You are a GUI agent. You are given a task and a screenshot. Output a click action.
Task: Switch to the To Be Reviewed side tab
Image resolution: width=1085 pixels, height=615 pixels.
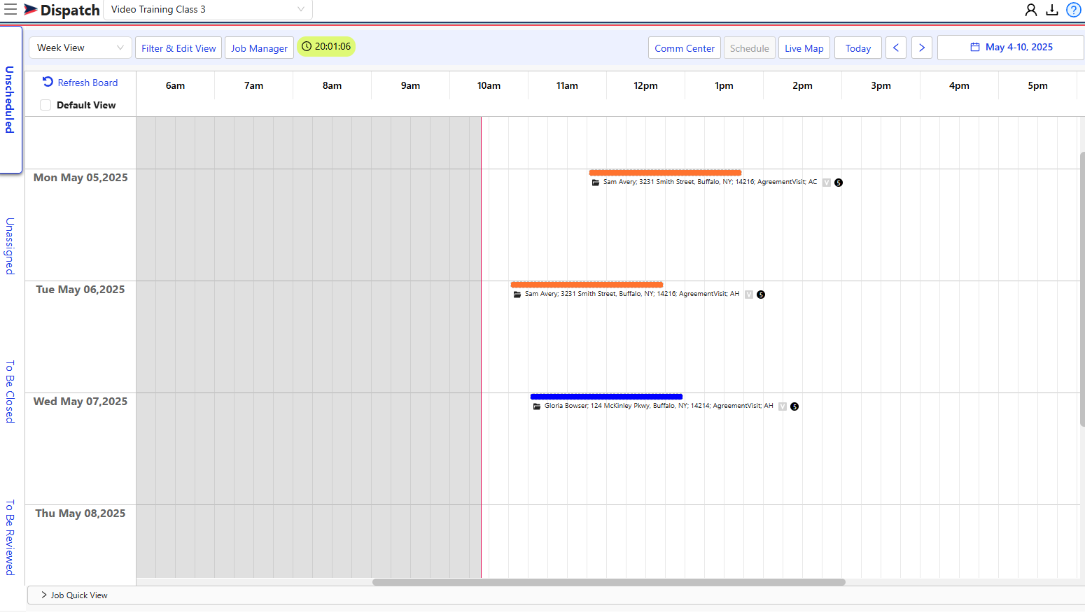pyautogui.click(x=10, y=537)
